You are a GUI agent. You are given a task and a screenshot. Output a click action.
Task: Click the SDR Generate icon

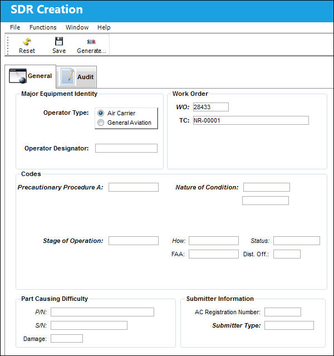91,42
